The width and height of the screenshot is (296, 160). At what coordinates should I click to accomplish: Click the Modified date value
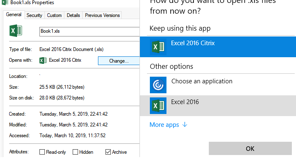(73, 125)
